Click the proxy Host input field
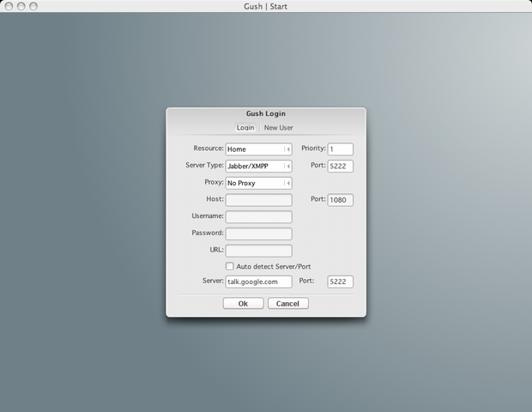The image size is (532, 412). pyautogui.click(x=258, y=200)
